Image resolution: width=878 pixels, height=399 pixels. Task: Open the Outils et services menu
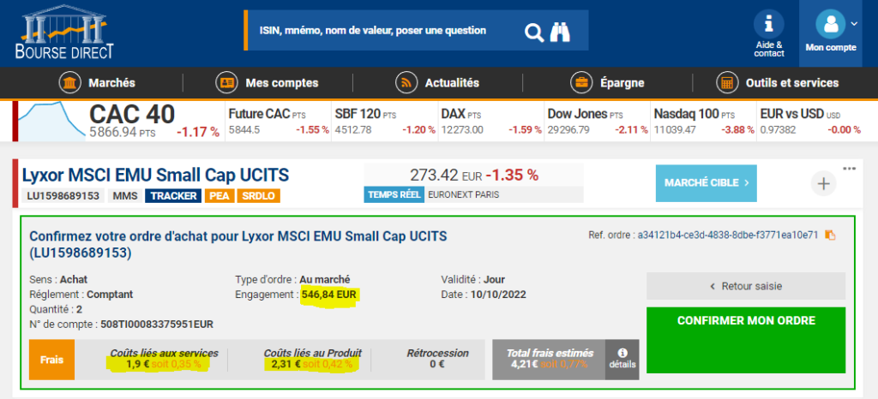(x=777, y=83)
